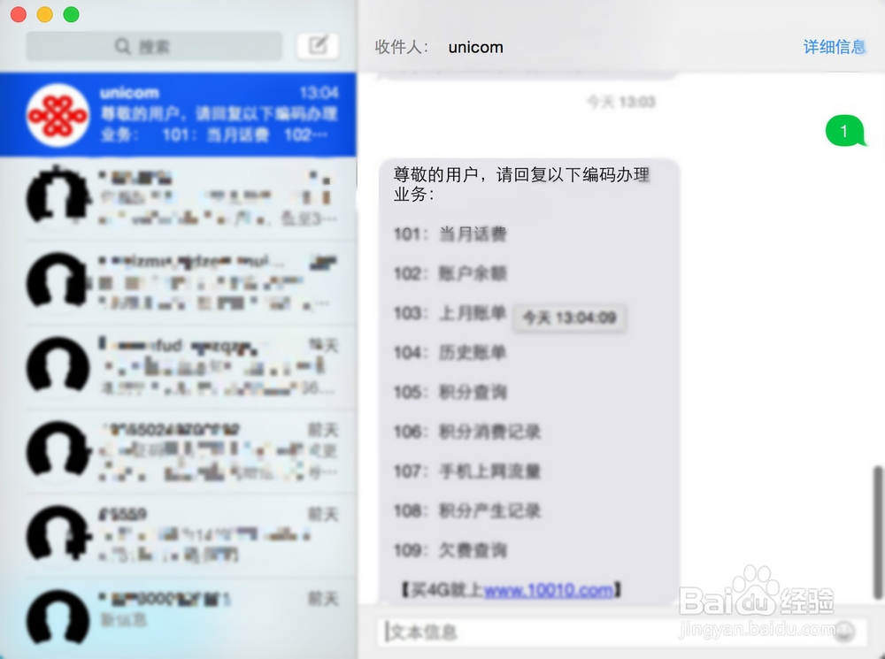The height and width of the screenshot is (659, 885).
Task: Open the conversation directly below unicom
Action: [179, 199]
